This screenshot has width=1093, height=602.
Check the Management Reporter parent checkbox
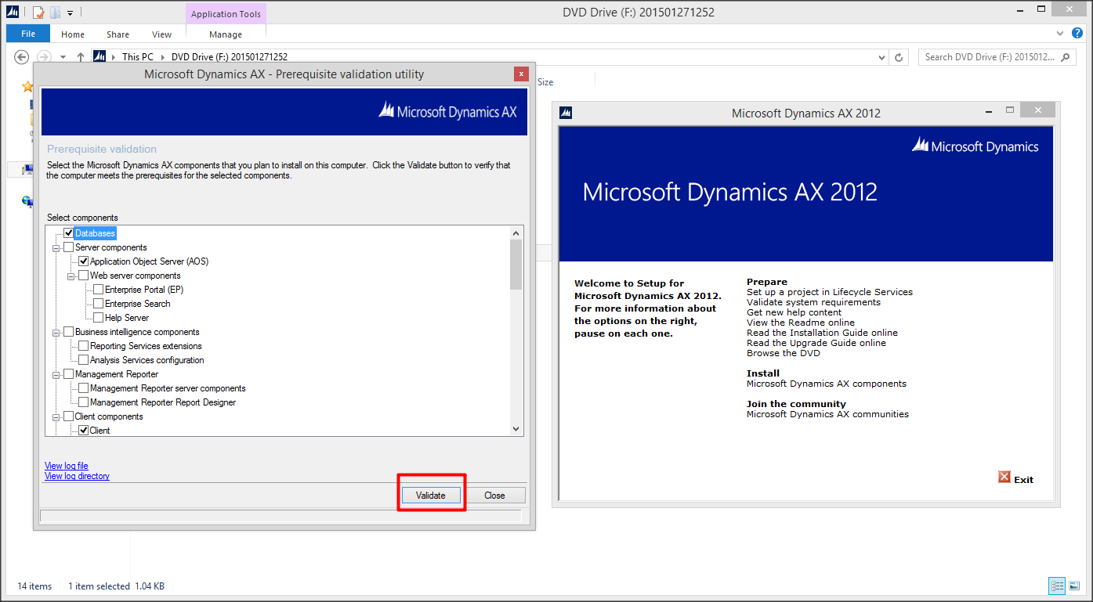(68, 374)
